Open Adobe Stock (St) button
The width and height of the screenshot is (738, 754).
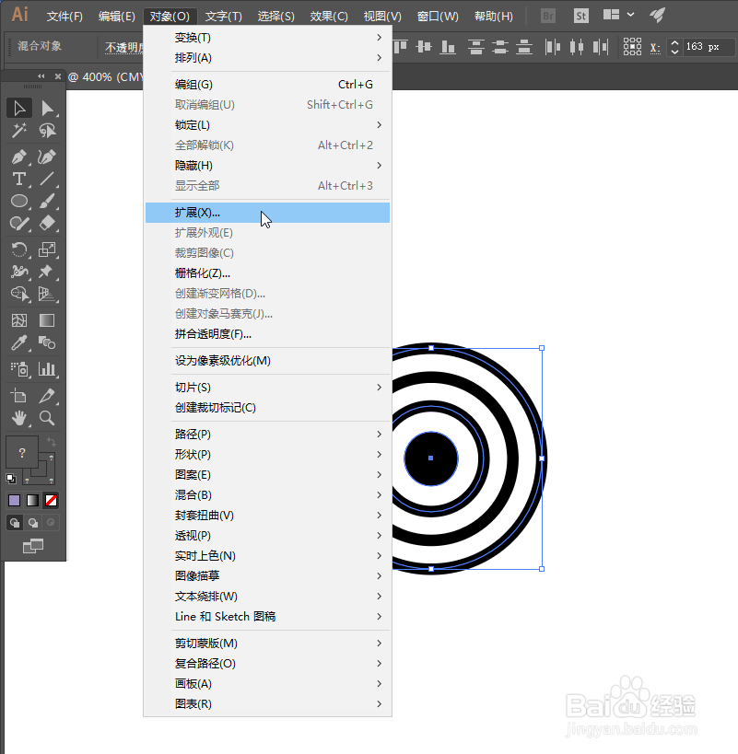coord(581,16)
